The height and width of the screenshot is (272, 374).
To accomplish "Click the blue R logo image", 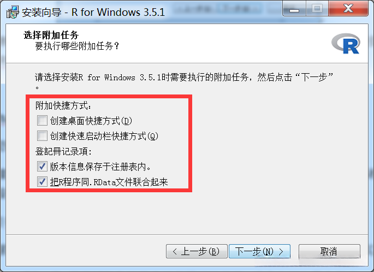I will 346,44.
